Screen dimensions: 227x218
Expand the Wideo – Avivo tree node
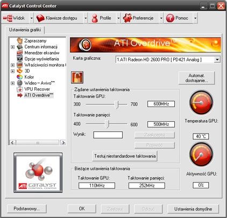click(12, 83)
